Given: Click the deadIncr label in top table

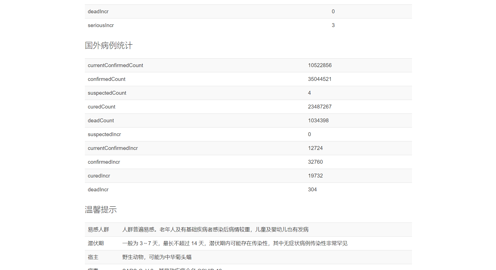Looking at the screenshot, I should pyautogui.click(x=98, y=12).
